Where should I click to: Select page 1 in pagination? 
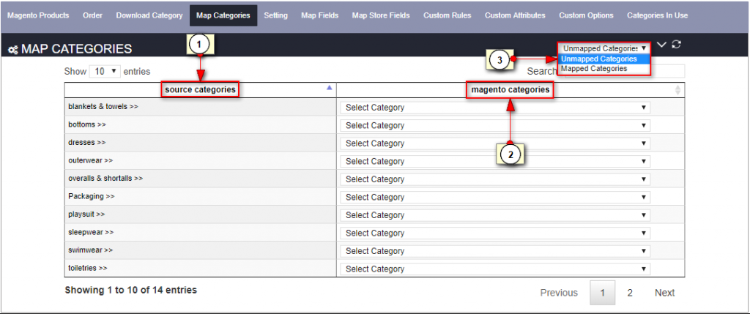click(602, 293)
